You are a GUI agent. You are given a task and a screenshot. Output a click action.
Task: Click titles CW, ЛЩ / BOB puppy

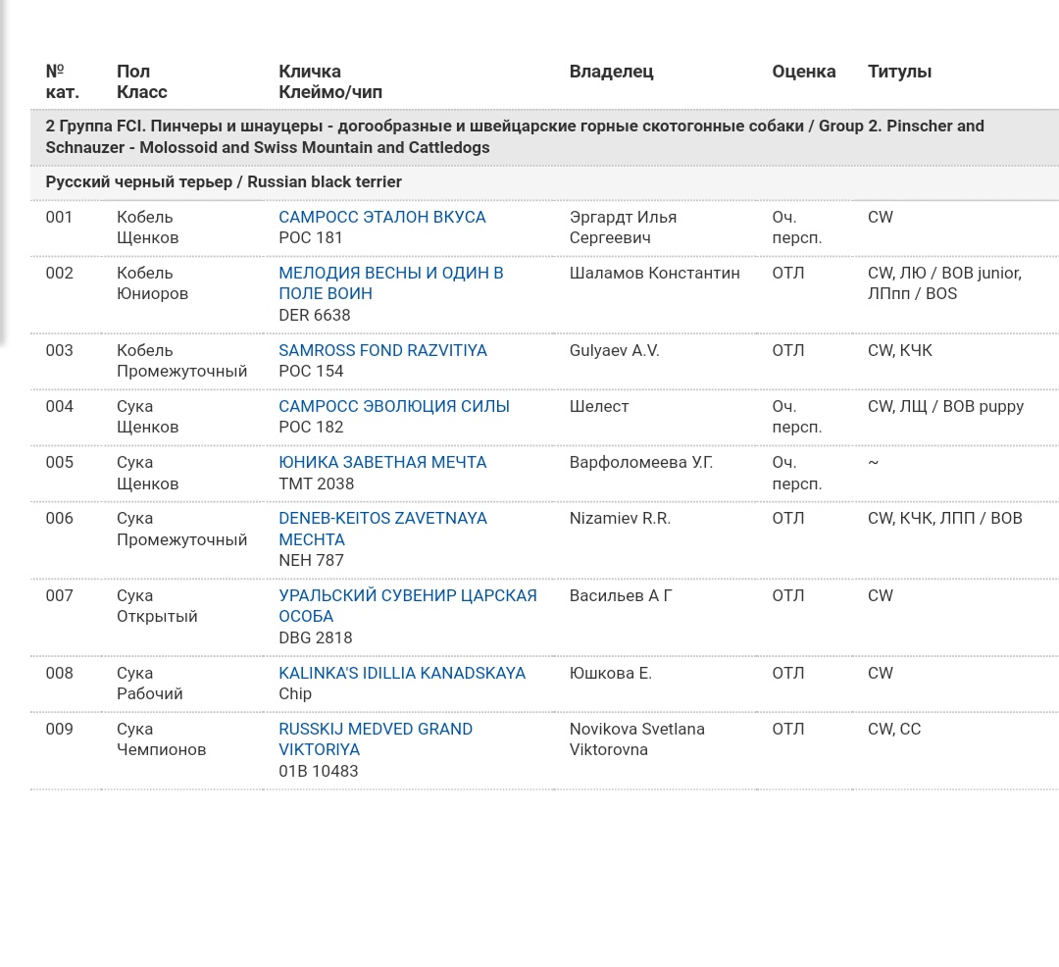point(945,406)
